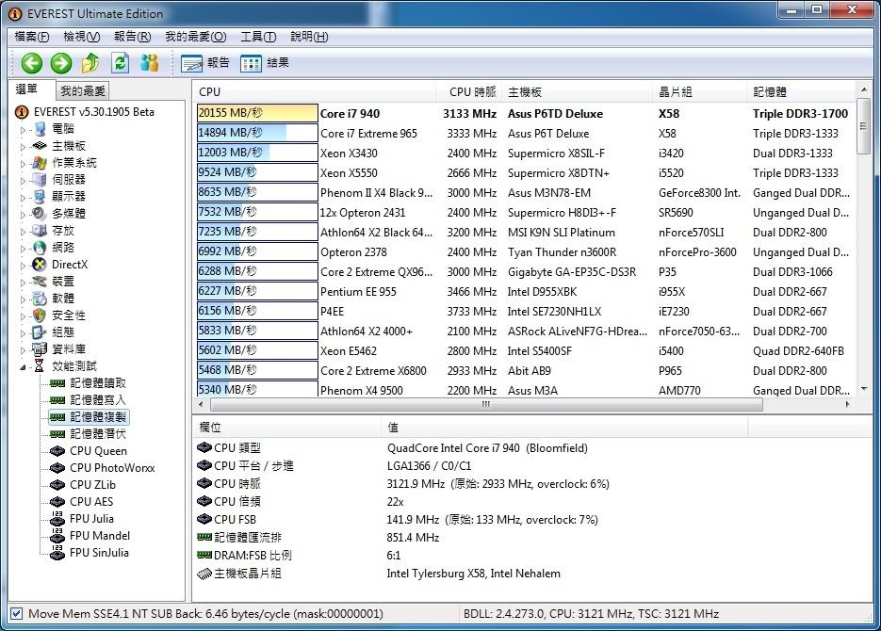Image resolution: width=881 pixels, height=631 pixels.
Task: Click the 資料庫 database icon in tree
Action: click(x=40, y=349)
